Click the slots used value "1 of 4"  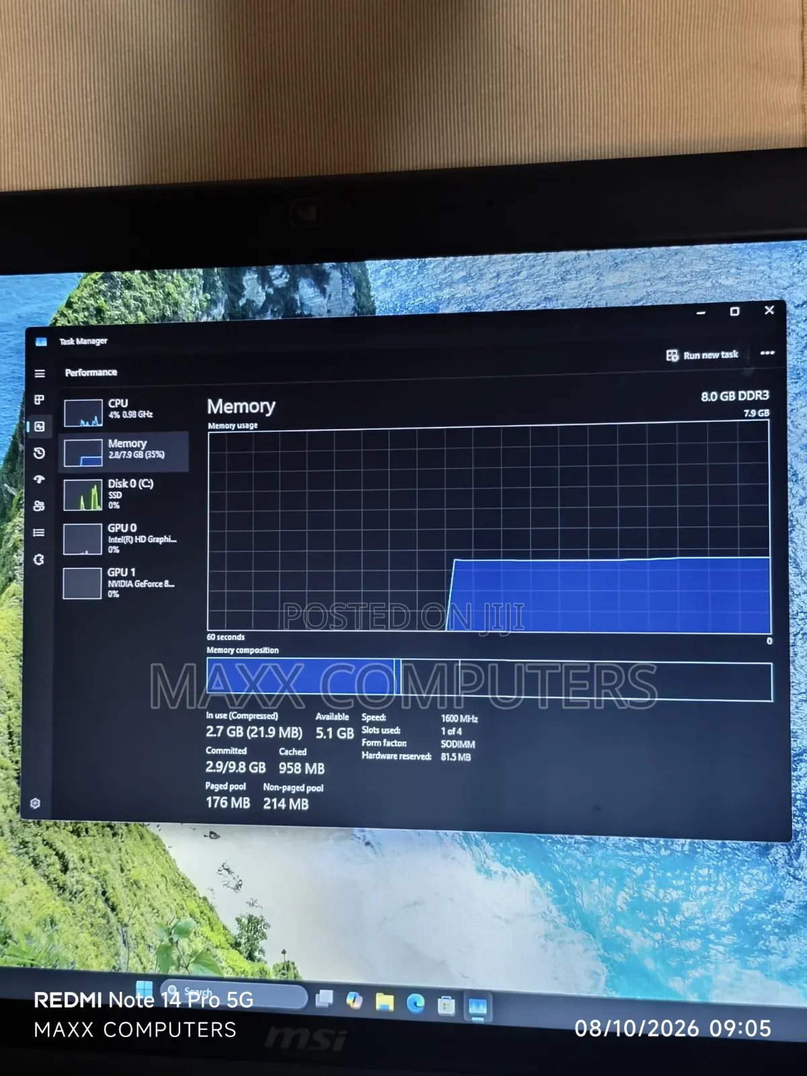pyautogui.click(x=451, y=731)
